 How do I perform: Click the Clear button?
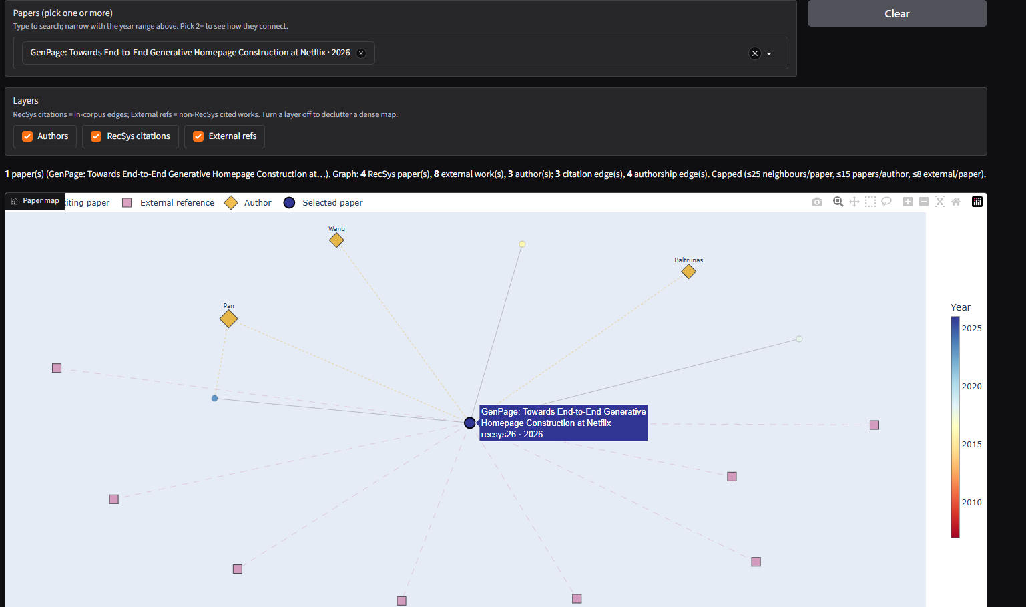897,13
